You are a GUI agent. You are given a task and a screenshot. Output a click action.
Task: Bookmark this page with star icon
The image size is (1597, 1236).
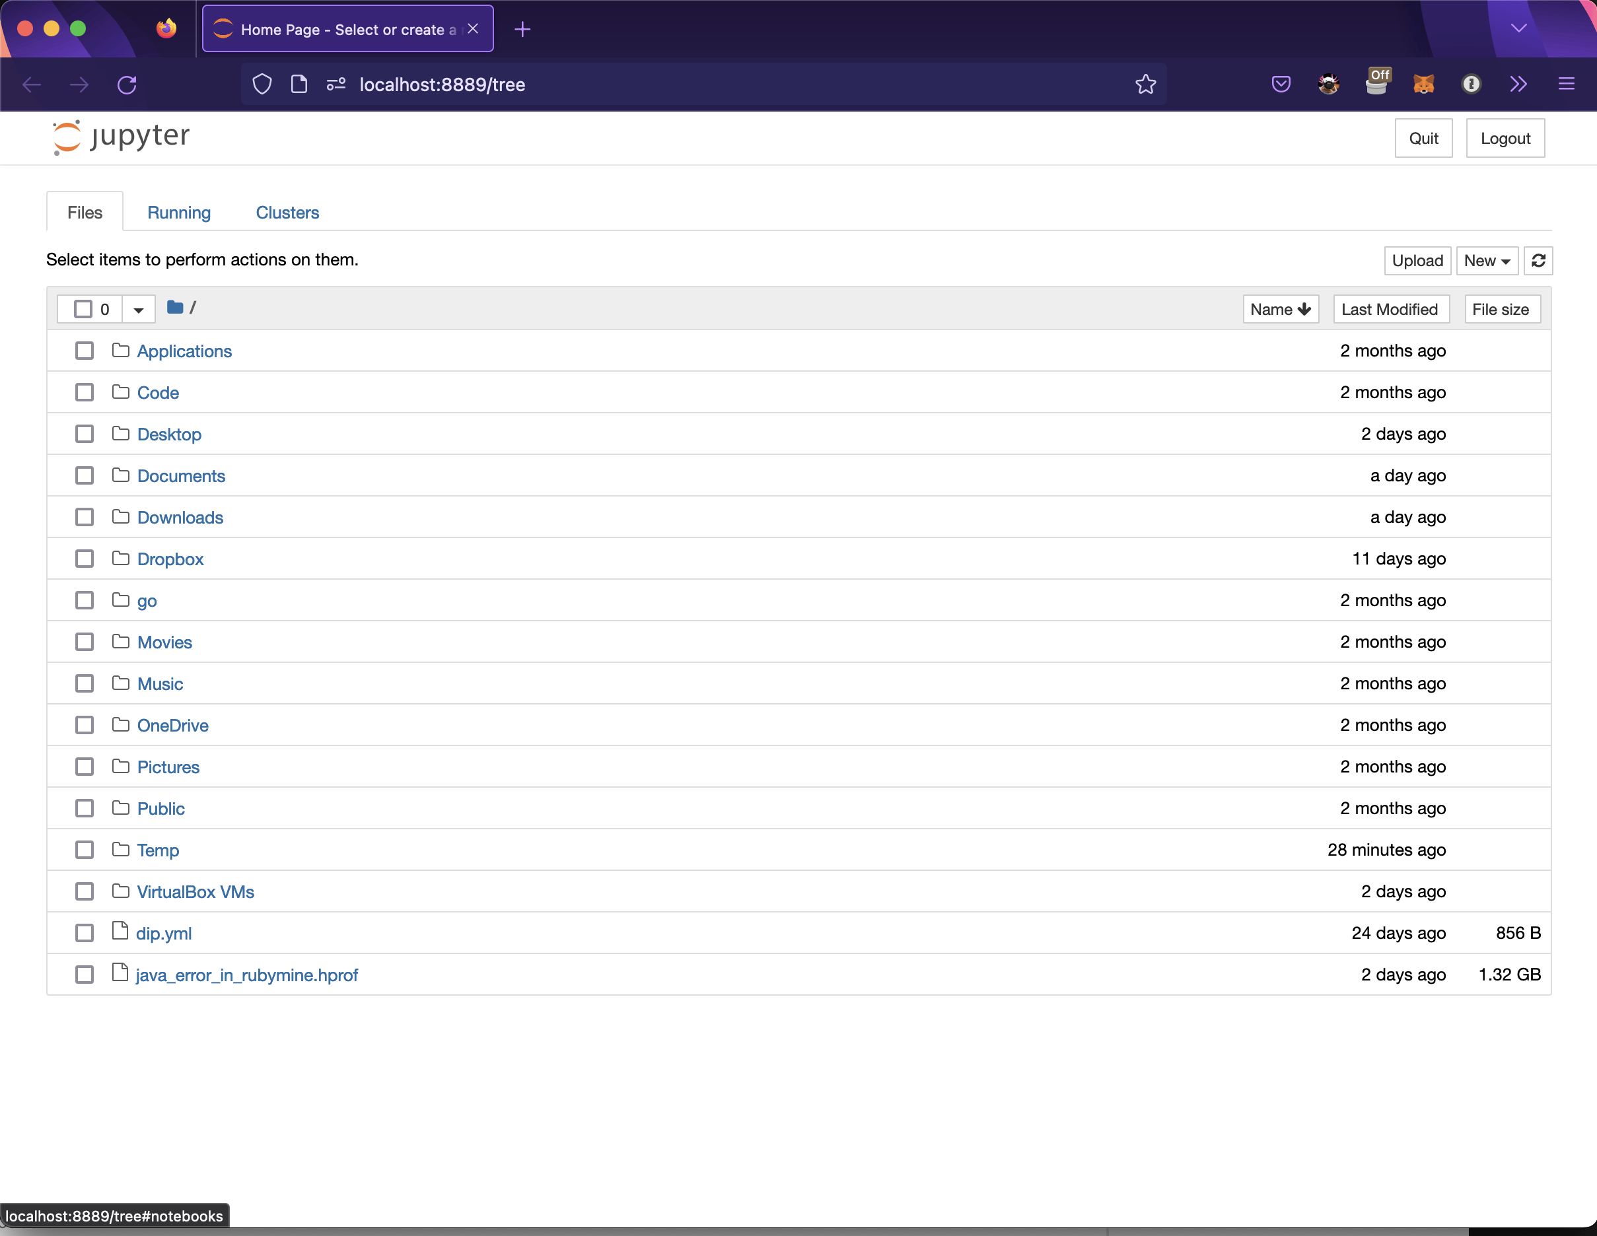point(1145,85)
